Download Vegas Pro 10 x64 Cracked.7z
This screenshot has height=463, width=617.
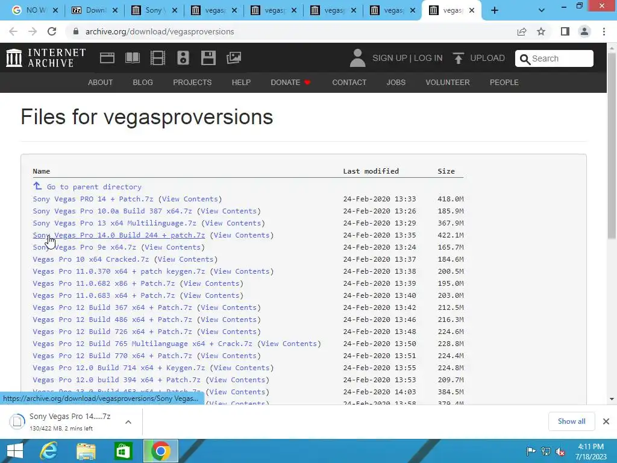[91, 259]
